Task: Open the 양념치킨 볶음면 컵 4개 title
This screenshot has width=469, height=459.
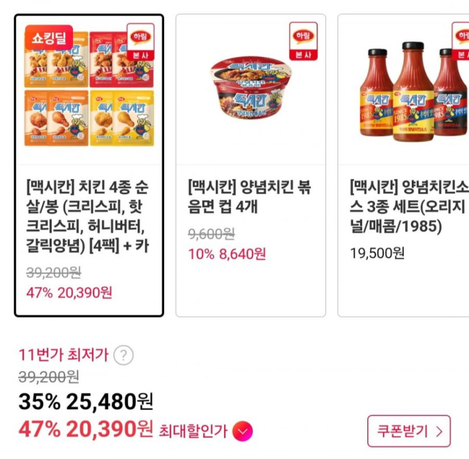Action: 249,196
